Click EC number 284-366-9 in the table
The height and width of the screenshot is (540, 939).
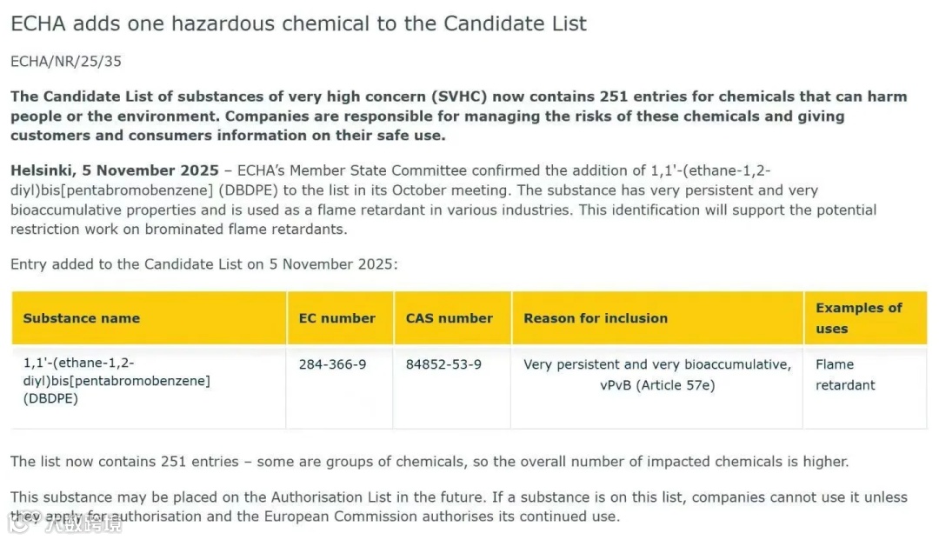point(332,364)
